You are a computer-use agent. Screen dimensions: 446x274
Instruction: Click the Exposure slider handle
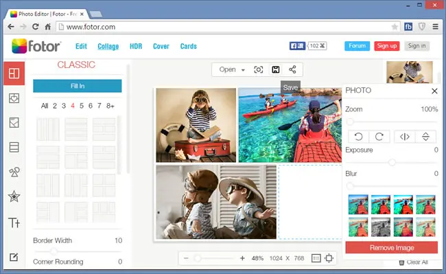[392, 163]
